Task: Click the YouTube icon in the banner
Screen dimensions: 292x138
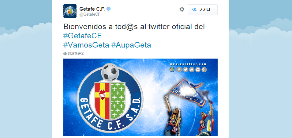Action: (x=192, y=70)
